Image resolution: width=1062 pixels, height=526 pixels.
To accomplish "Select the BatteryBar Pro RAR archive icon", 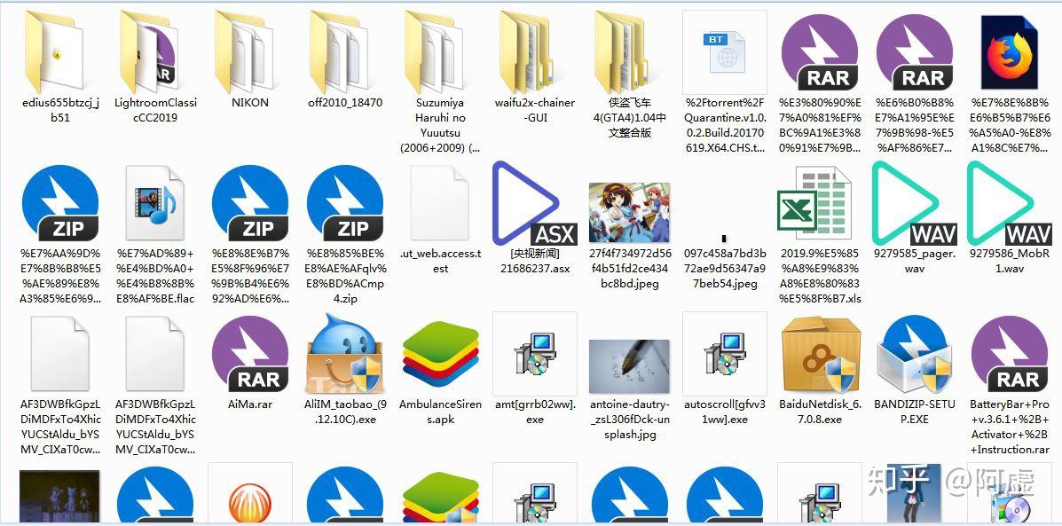I will pyautogui.click(x=1010, y=354).
